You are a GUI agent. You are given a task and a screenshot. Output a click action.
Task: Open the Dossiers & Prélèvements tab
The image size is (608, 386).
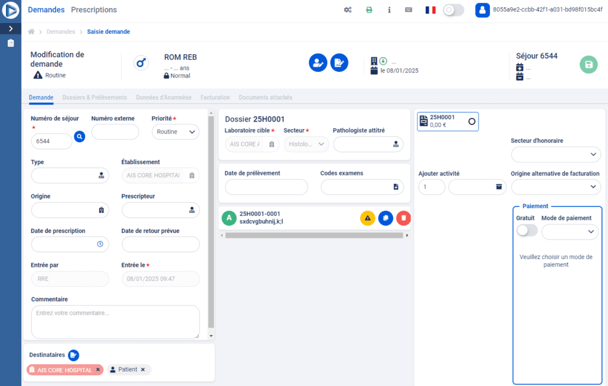[x=94, y=97]
